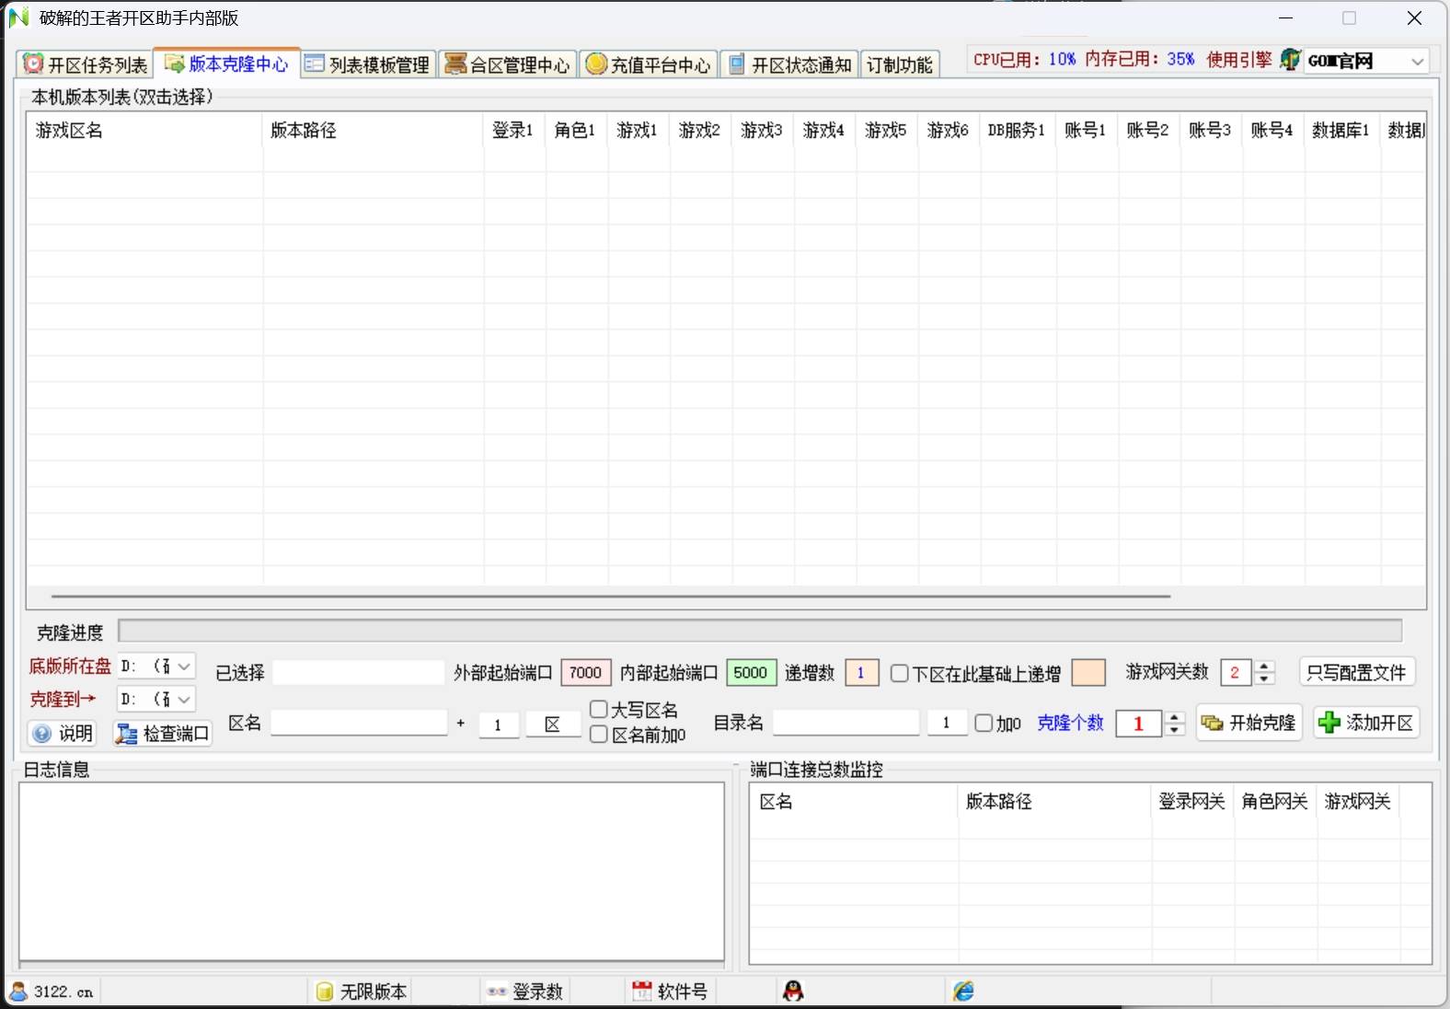Open the 开区任务列表 tab

(x=85, y=64)
